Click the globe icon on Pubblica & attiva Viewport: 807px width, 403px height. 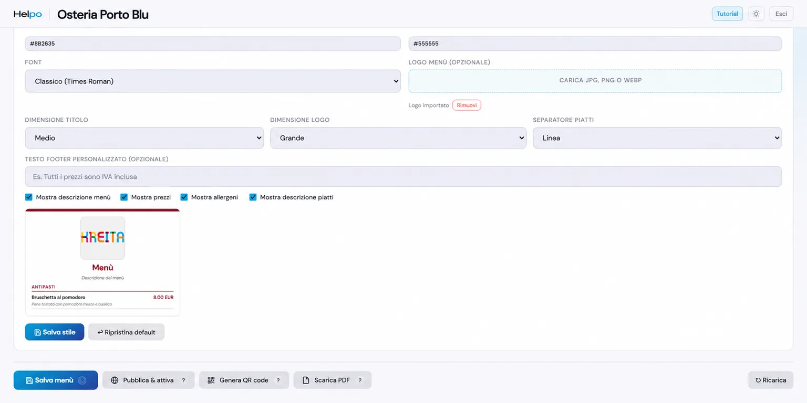(115, 380)
